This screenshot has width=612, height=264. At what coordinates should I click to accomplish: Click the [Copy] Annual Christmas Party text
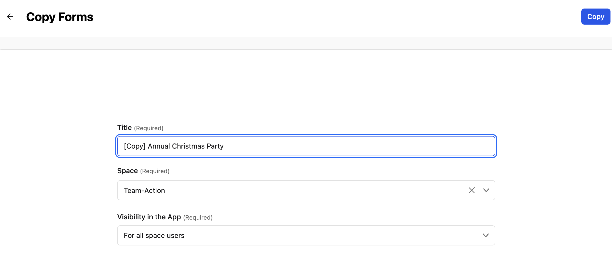(174, 146)
